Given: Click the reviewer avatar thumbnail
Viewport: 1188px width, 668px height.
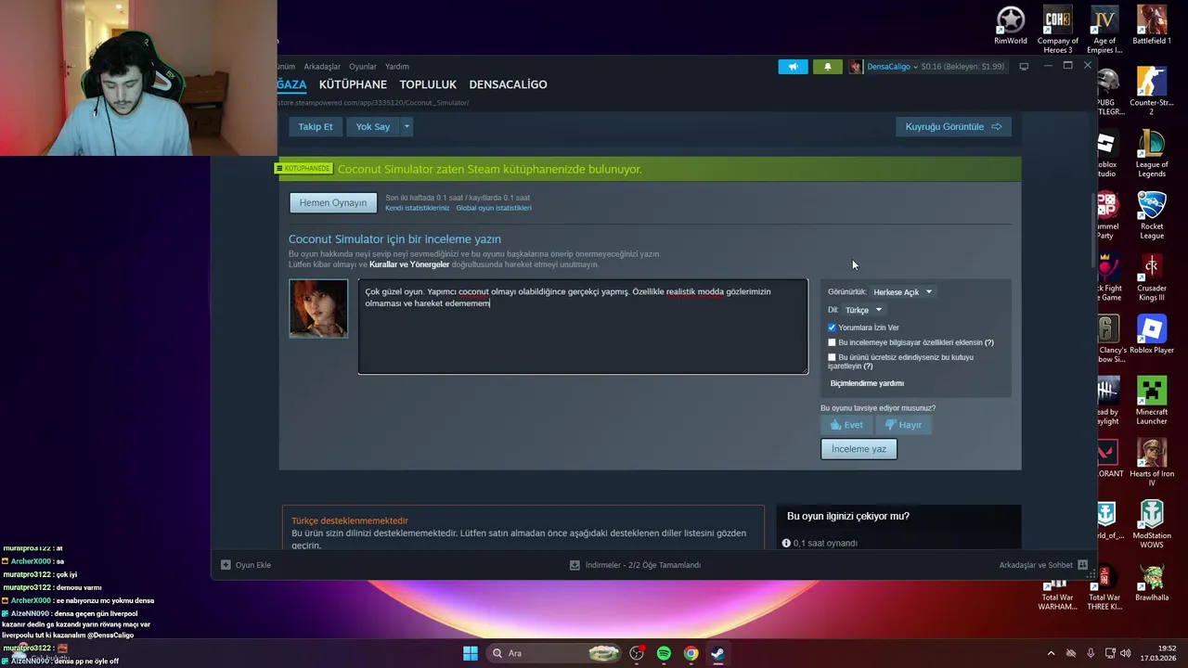Looking at the screenshot, I should point(318,309).
